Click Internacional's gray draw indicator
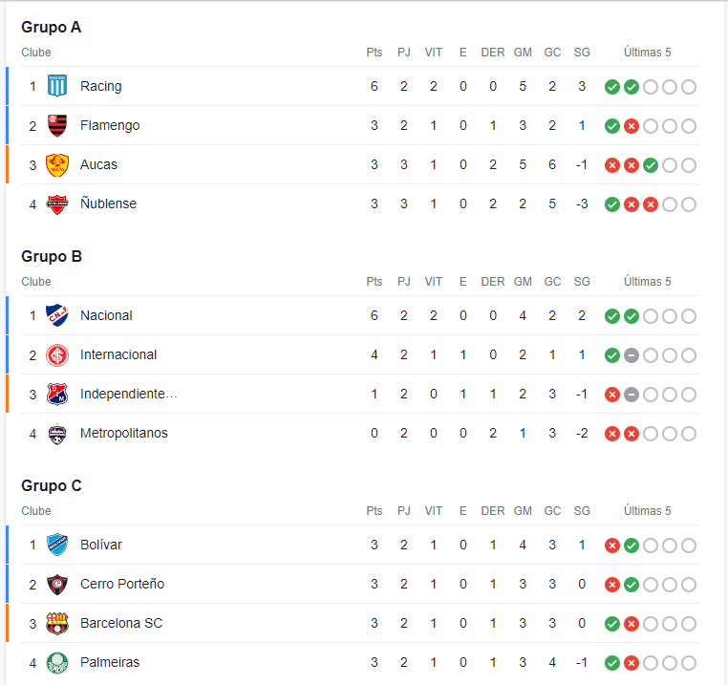 pyautogui.click(x=631, y=355)
